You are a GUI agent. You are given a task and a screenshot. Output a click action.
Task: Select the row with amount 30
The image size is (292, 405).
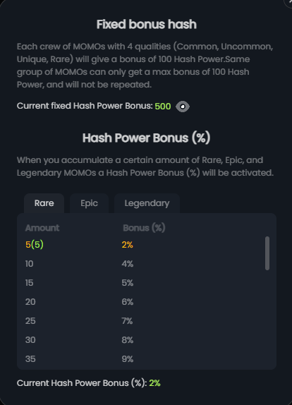pos(143,340)
